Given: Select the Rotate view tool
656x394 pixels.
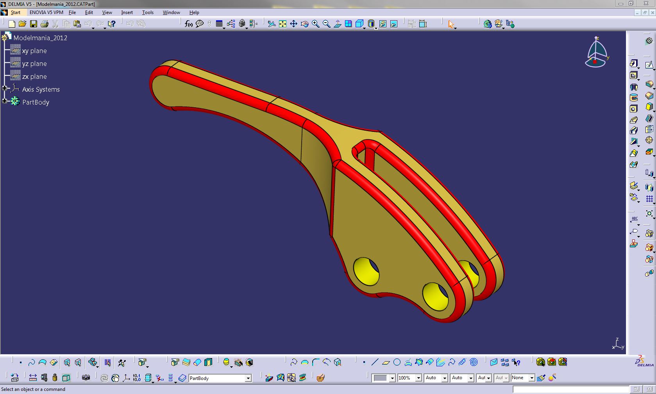Looking at the screenshot, I should tap(304, 24).
